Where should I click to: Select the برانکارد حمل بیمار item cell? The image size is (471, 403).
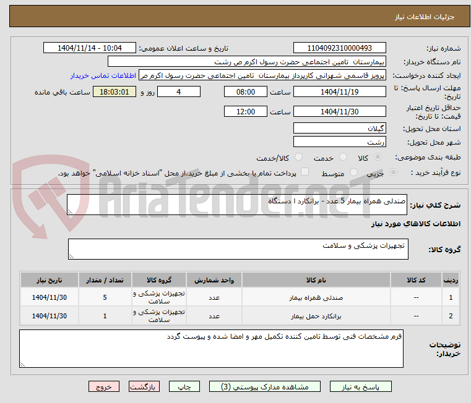click(316, 316)
